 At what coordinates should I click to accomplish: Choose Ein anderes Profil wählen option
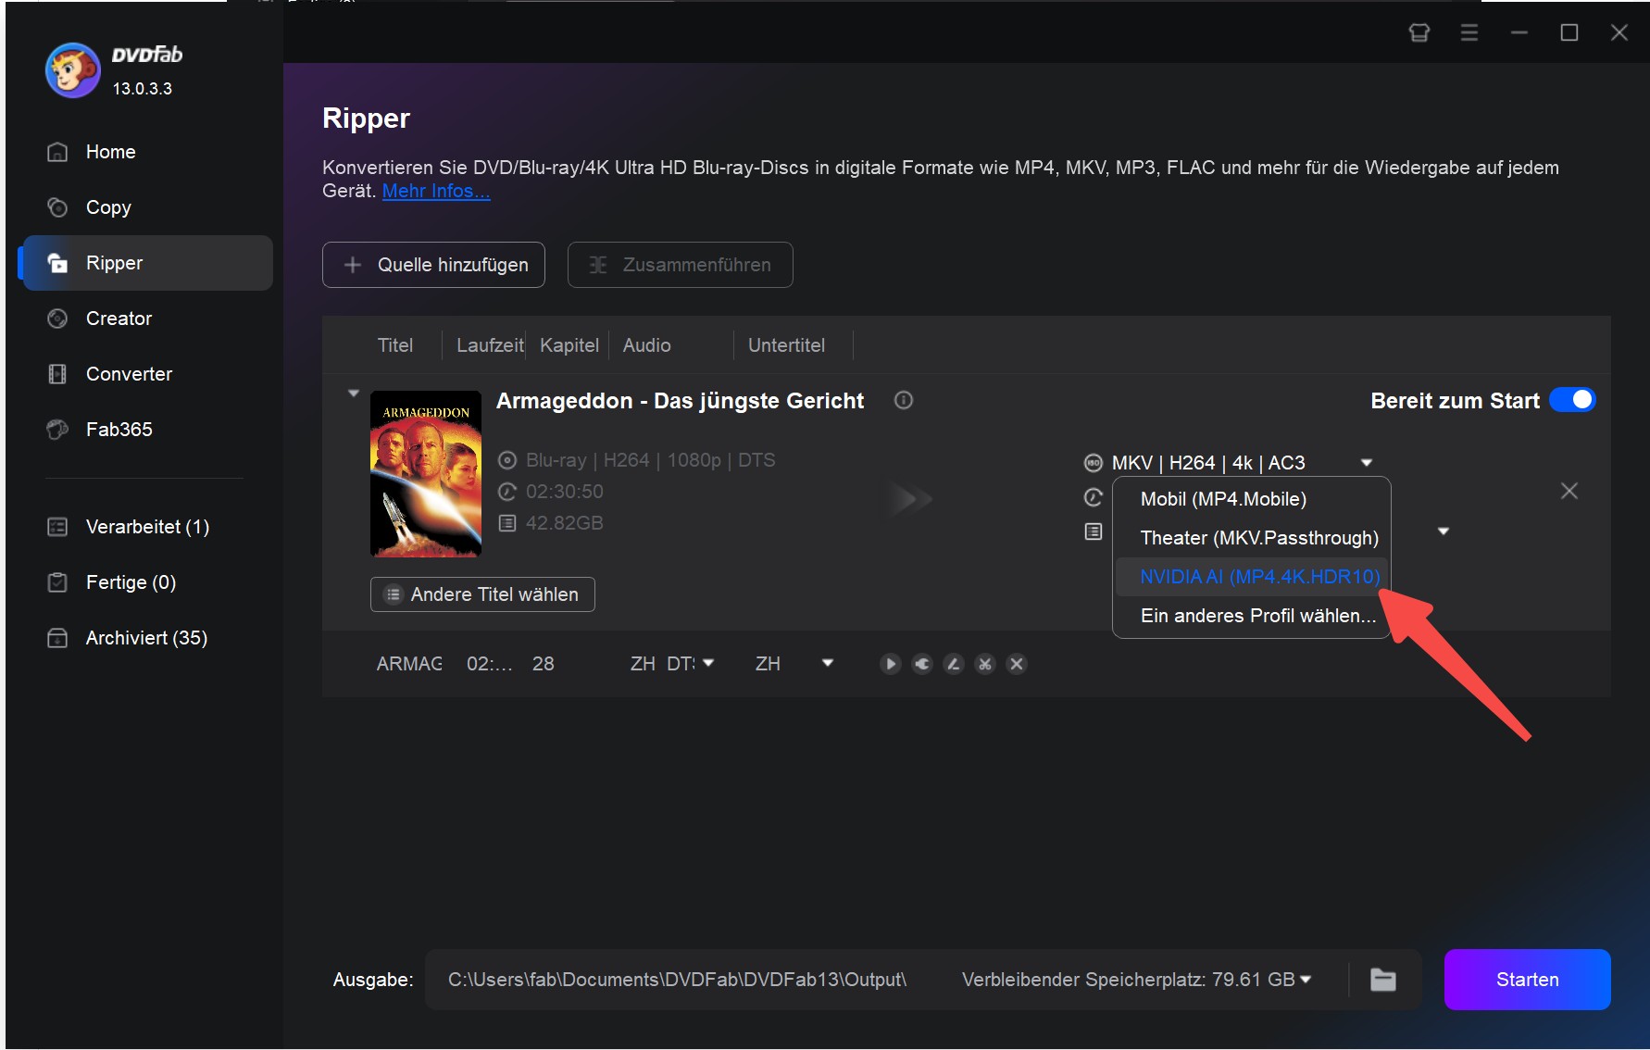tap(1252, 616)
